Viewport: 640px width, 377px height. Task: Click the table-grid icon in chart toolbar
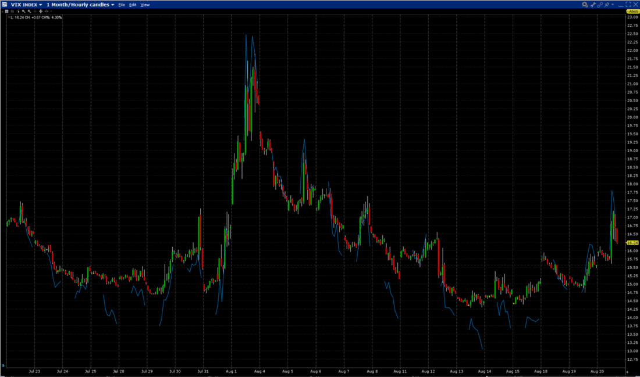[x=6, y=12]
